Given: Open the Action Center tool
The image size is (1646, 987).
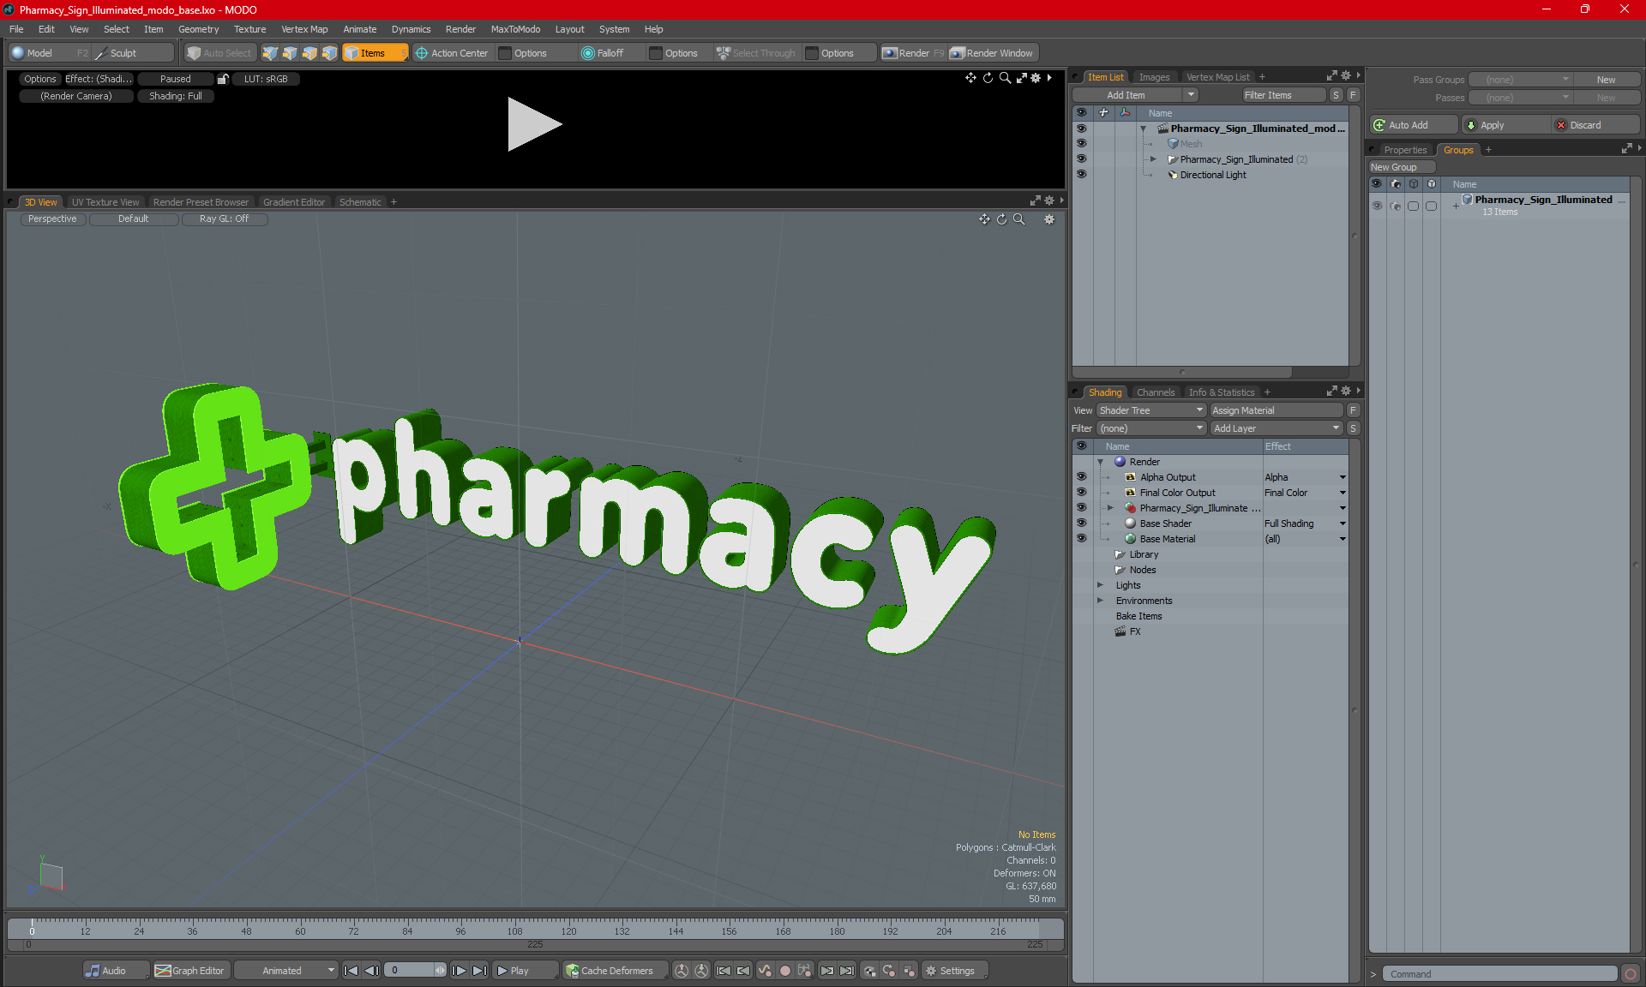Looking at the screenshot, I should (x=452, y=53).
